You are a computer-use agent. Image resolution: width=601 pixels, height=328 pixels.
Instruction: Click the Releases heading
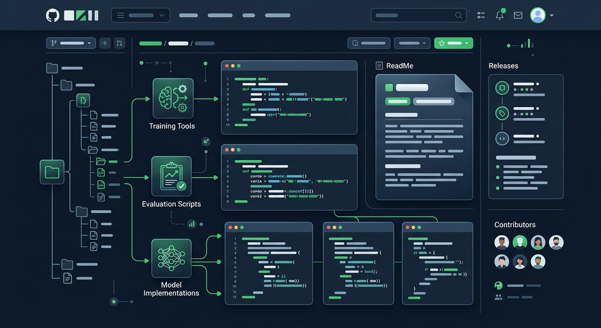[503, 66]
